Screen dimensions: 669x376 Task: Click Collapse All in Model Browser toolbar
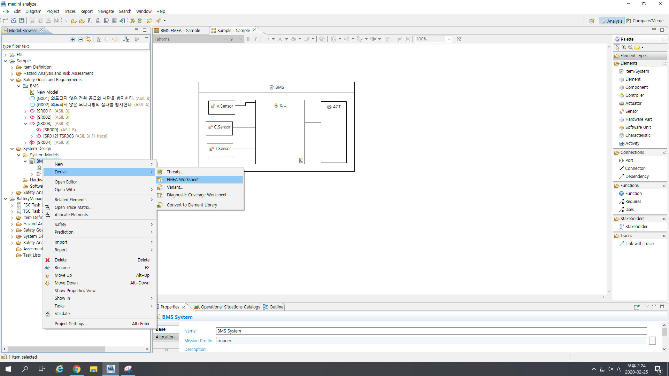click(x=80, y=39)
